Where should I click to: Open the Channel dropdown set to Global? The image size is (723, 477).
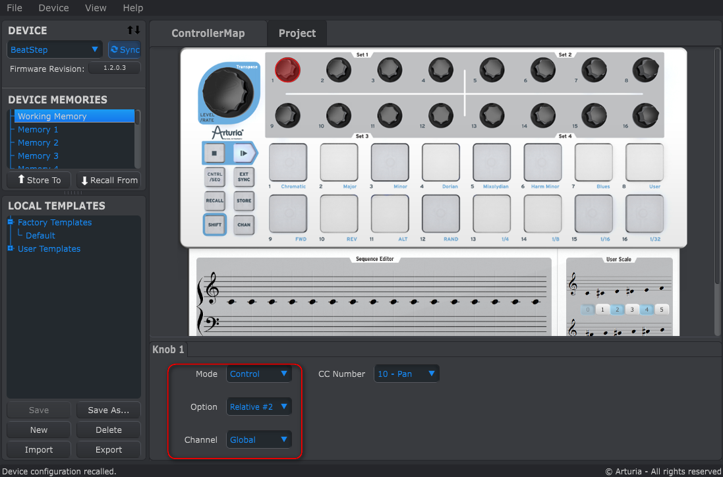(x=259, y=439)
